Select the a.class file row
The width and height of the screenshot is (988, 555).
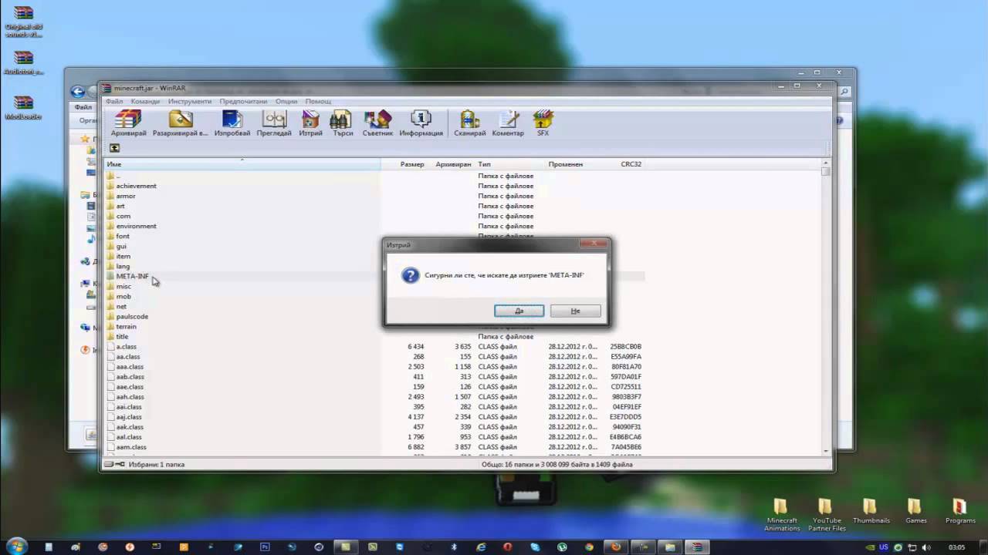(374, 346)
